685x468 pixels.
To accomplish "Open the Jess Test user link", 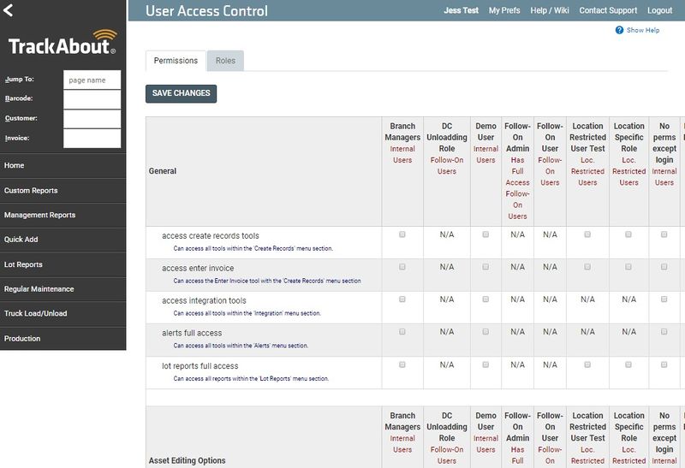I will pyautogui.click(x=461, y=10).
